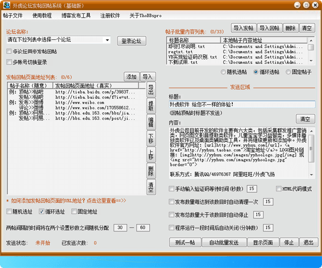Expand the forum name dropdown list
This screenshot has height=268, width=322.
coord(107,40)
